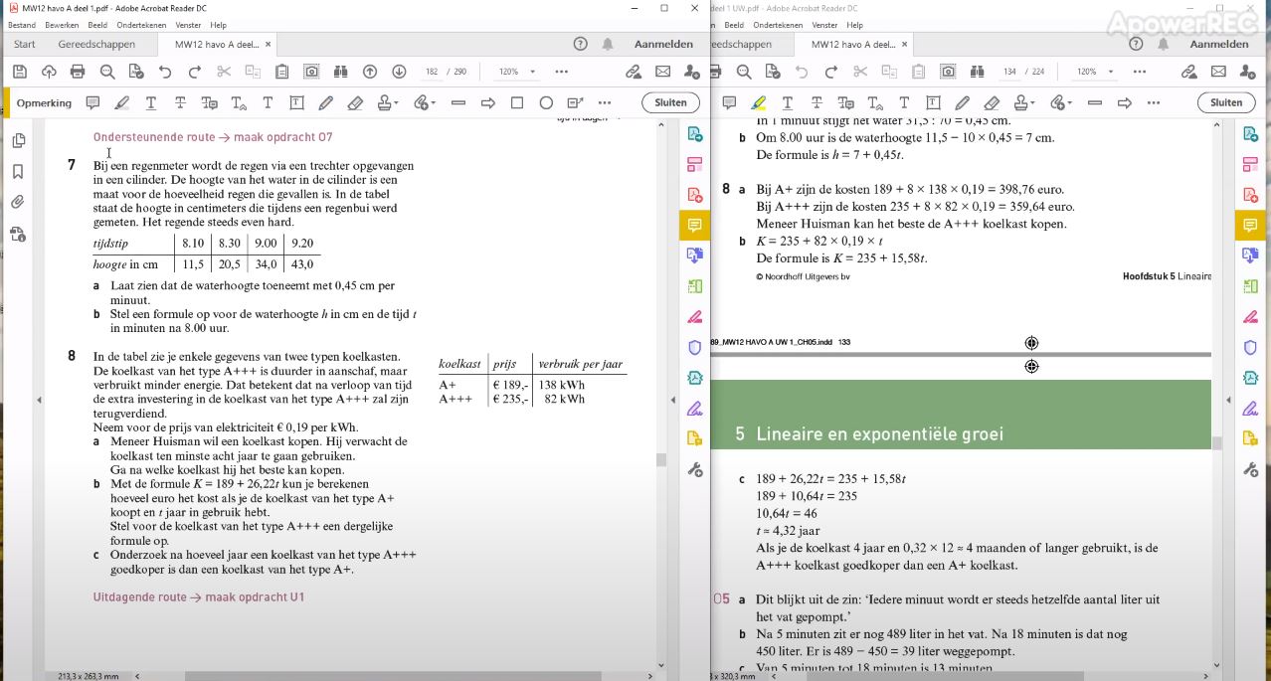Screen dimensions: 1271x681
Task: Choose the pencil drawing tool in the left window
Action: pyautogui.click(x=326, y=102)
